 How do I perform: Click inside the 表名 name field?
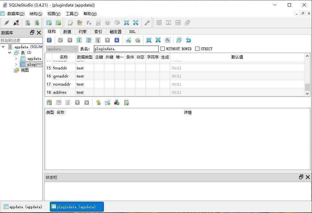point(126,48)
